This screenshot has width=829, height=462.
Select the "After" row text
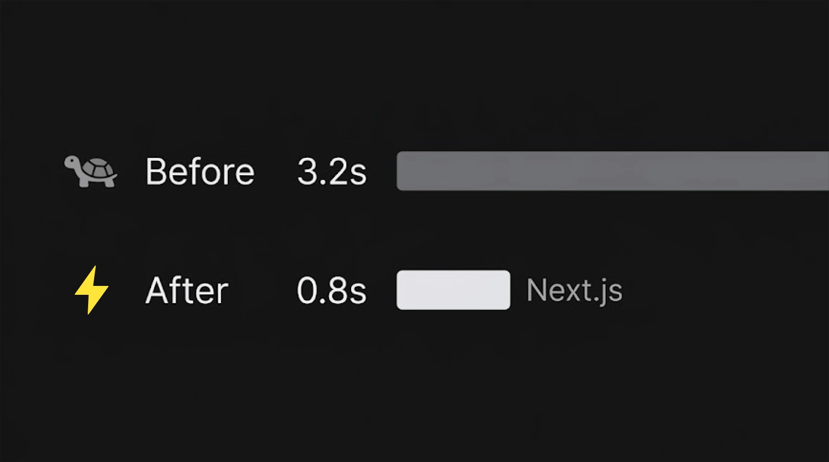[187, 290]
